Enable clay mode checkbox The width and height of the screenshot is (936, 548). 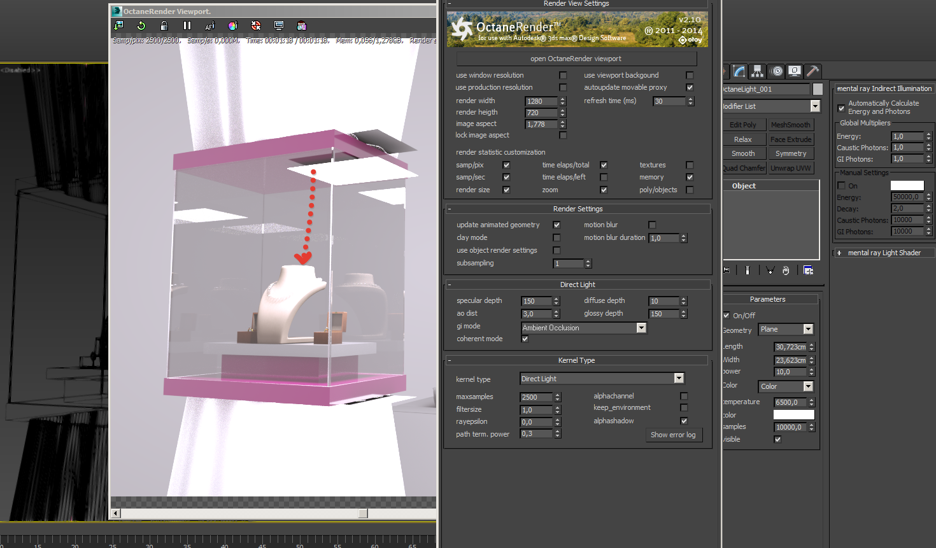pos(557,237)
